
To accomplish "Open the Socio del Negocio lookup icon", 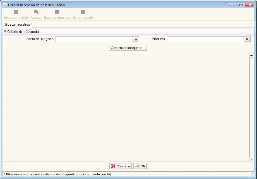I will (136, 39).
